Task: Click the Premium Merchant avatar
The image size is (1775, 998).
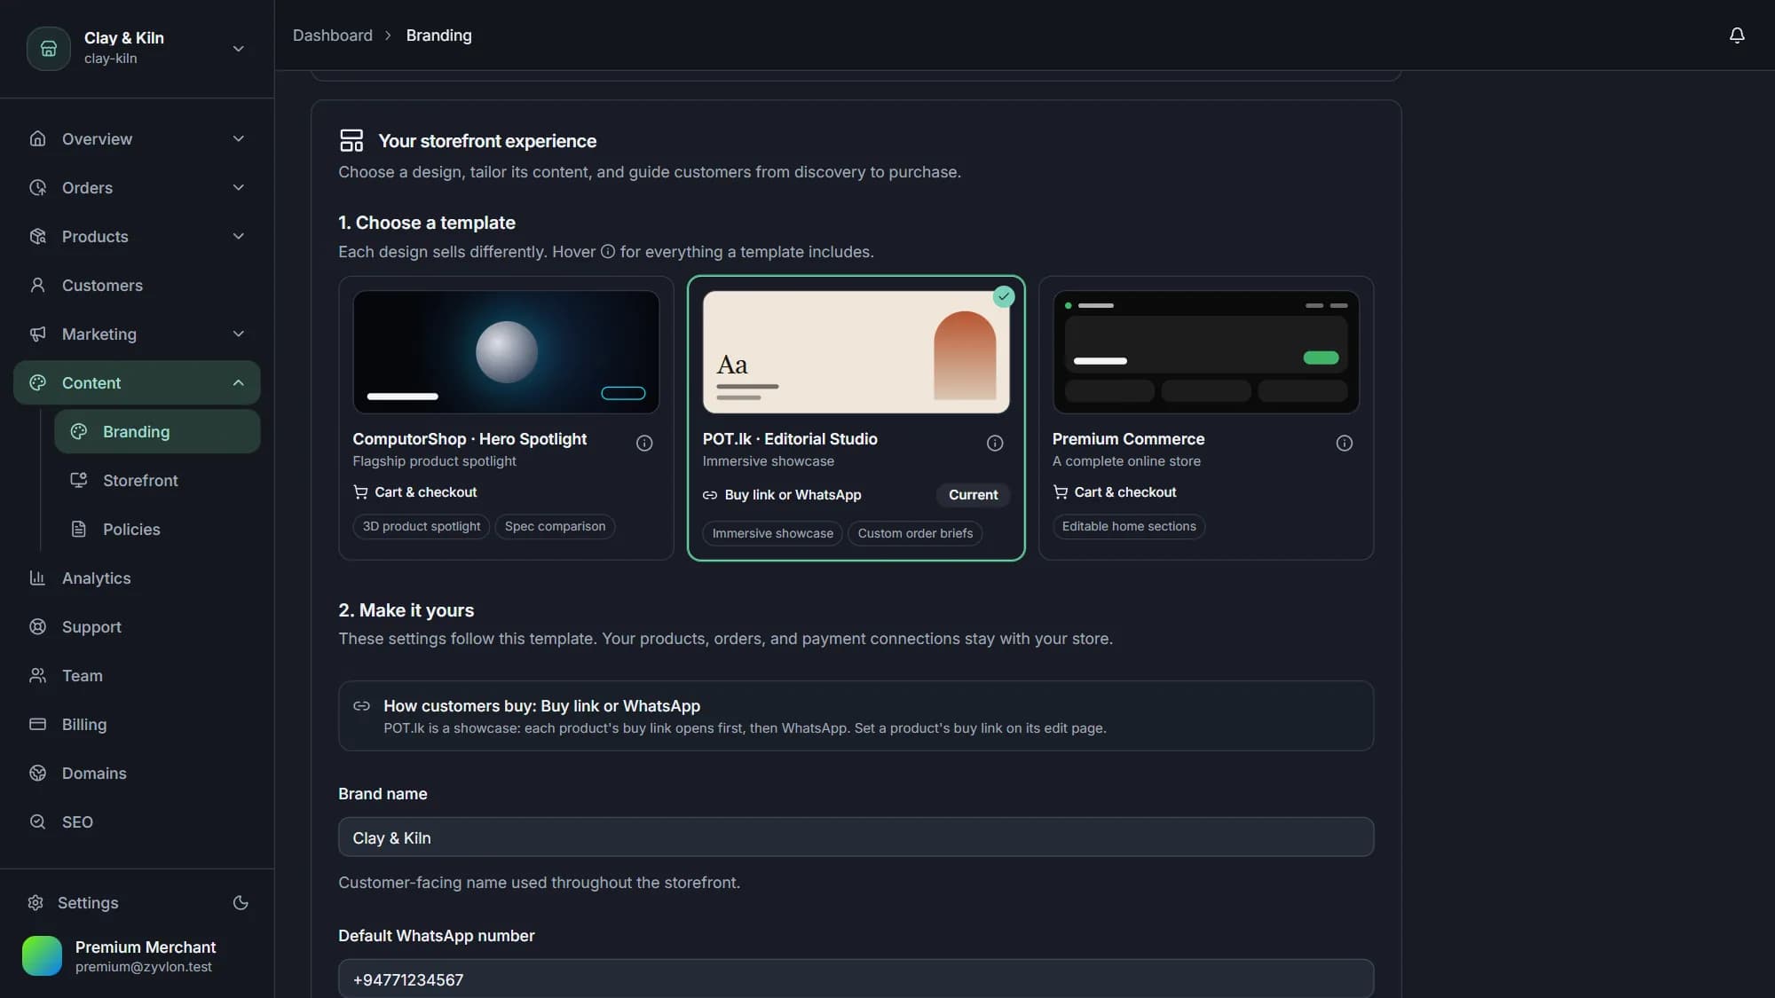Action: tap(42, 956)
